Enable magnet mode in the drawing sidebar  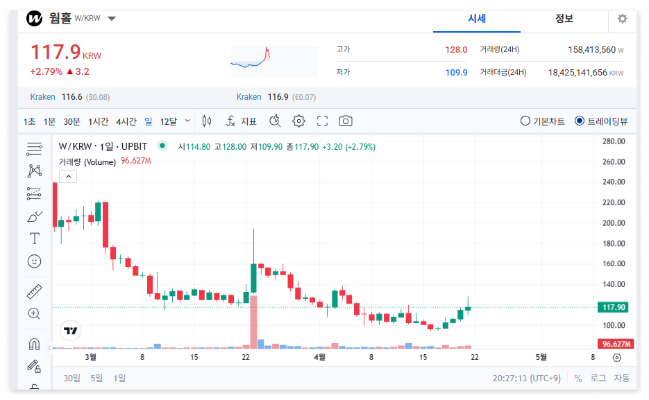pos(33,343)
